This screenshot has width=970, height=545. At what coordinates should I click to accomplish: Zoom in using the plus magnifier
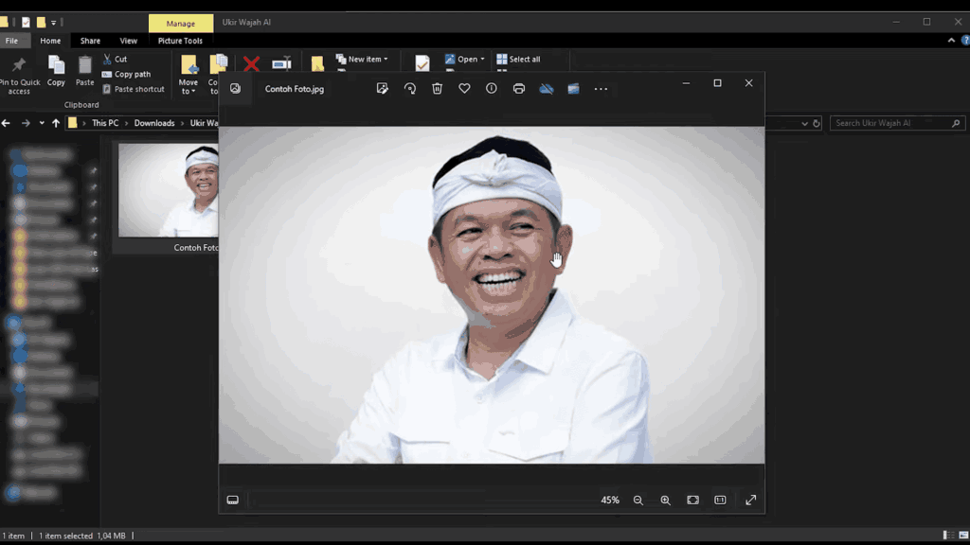click(665, 500)
